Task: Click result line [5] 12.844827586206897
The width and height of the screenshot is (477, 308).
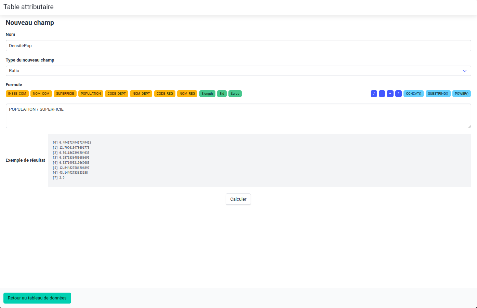Action: tap(71, 168)
